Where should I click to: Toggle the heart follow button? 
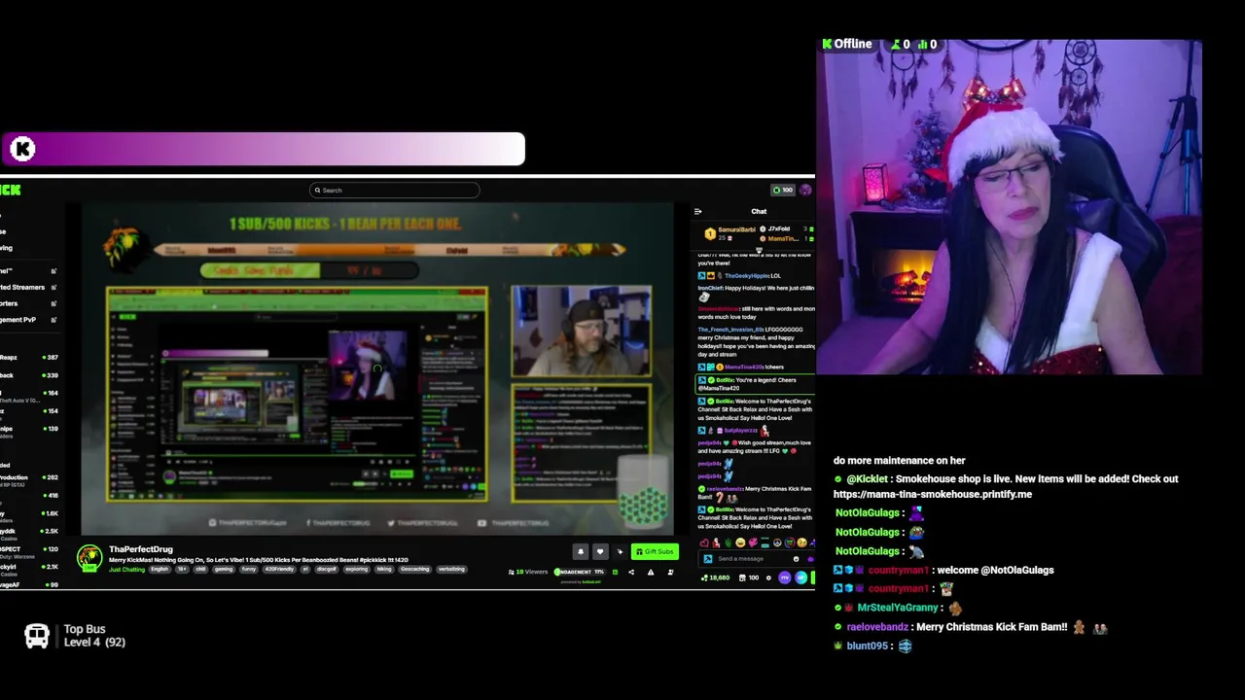coord(600,551)
